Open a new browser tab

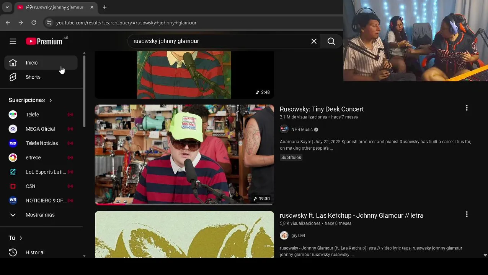(104, 7)
